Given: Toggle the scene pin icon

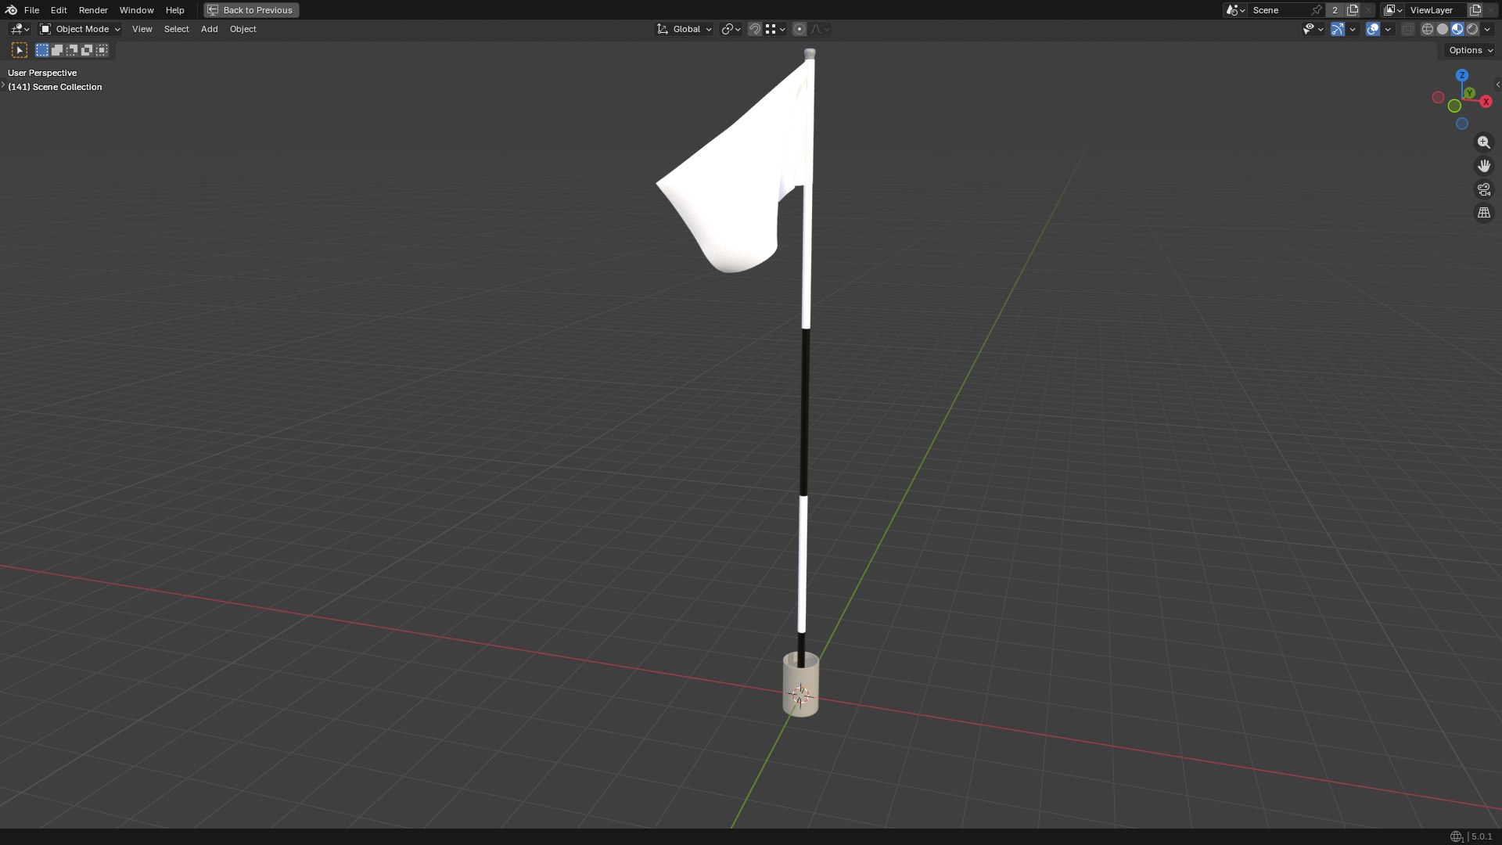Looking at the screenshot, I should tap(1317, 10).
